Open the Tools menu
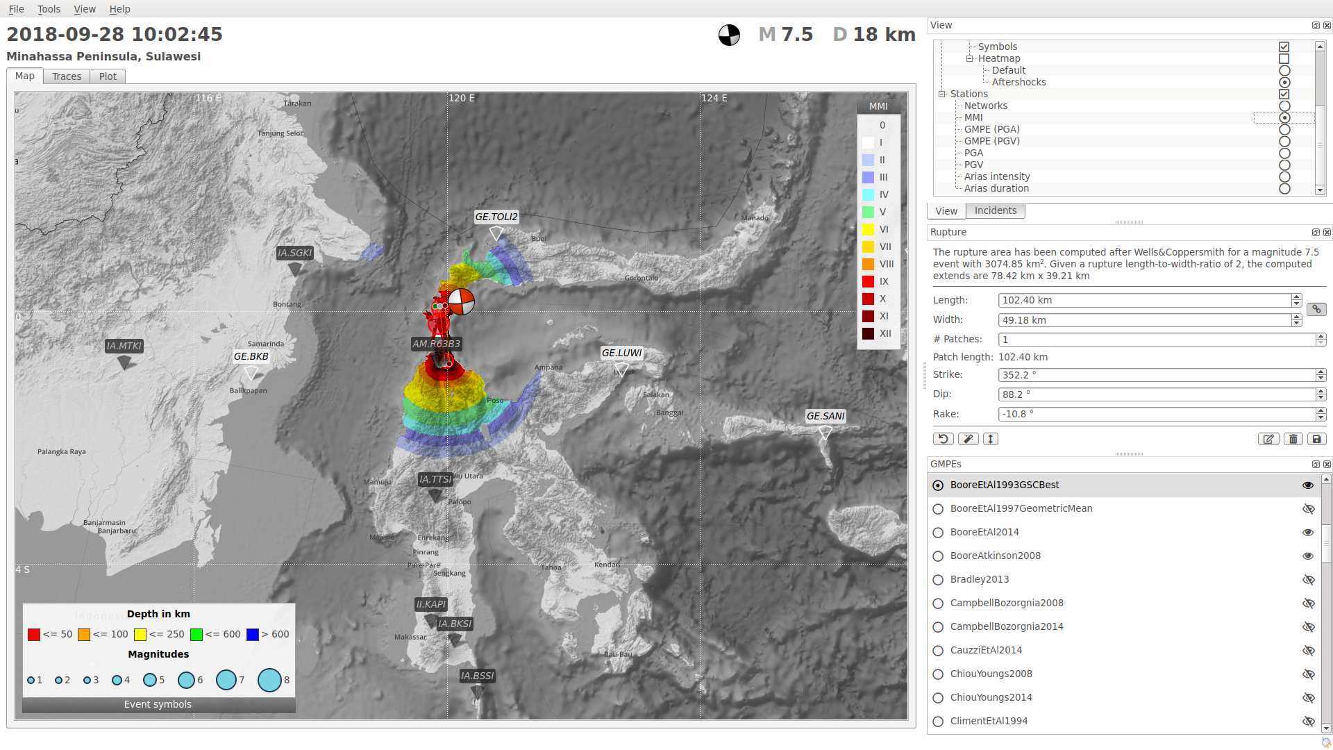 (x=49, y=9)
